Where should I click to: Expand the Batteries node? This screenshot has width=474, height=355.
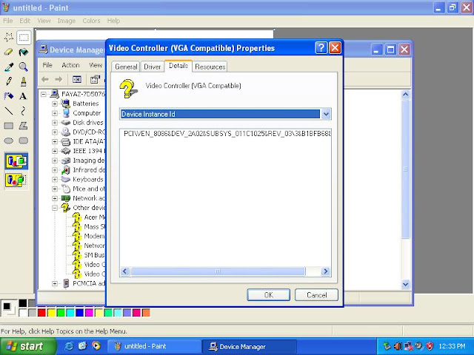[x=55, y=104]
